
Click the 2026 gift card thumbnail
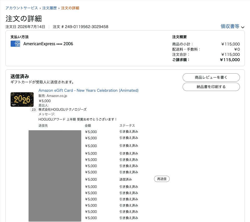coord(22,100)
